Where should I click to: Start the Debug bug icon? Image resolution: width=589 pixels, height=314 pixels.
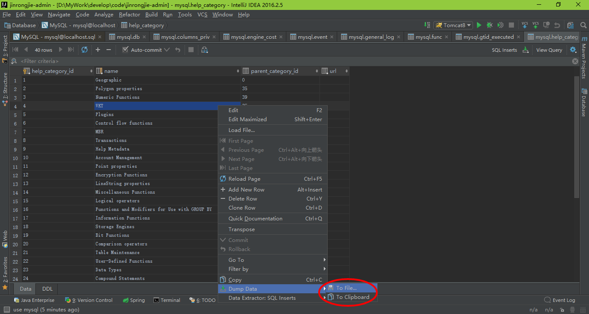pyautogui.click(x=489, y=25)
